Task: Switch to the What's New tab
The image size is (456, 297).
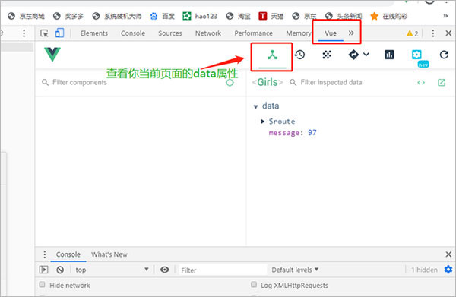Action: tap(109, 254)
